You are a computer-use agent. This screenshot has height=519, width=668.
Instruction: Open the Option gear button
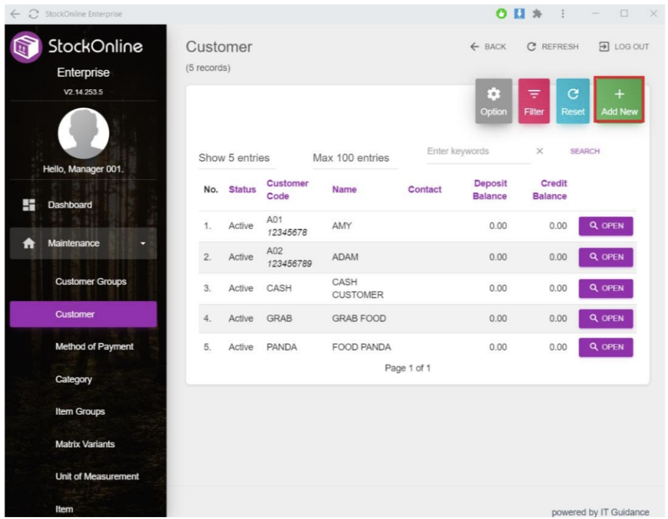pyautogui.click(x=493, y=102)
